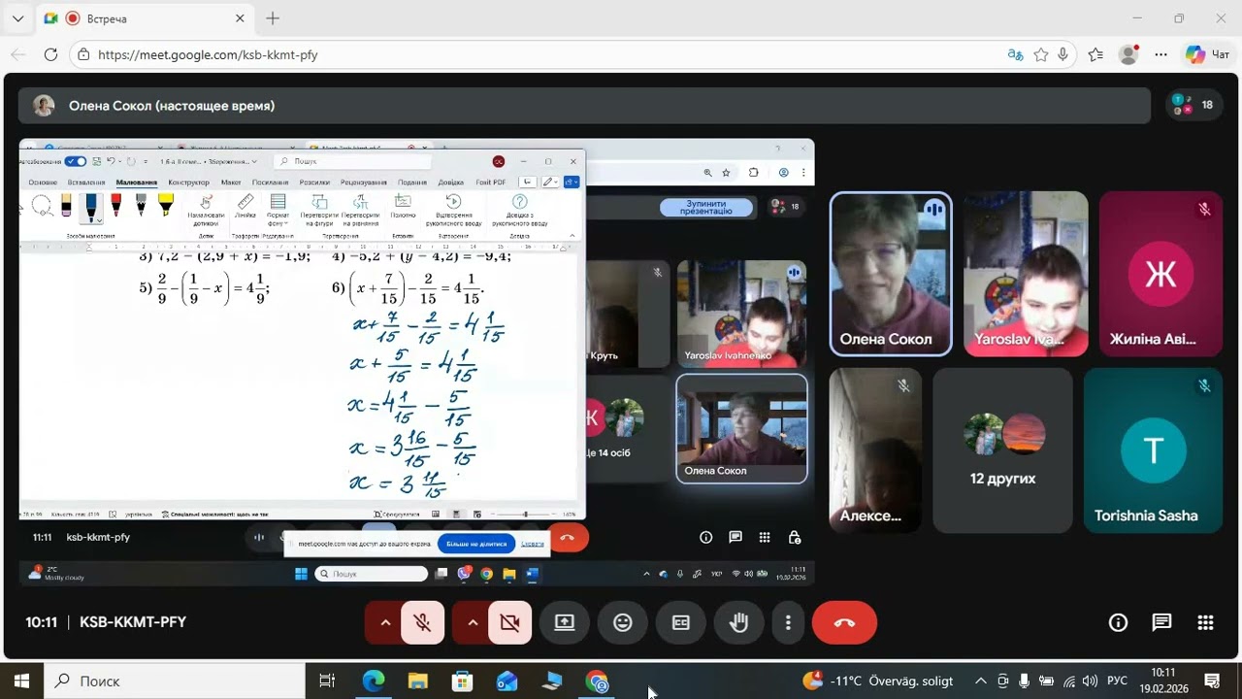1242x699 pixels.
Task: Toggle closed captions in Meet
Action: 681,622
